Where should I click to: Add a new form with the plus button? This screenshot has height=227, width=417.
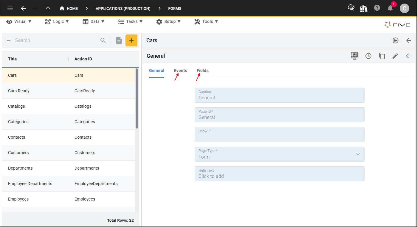tap(131, 40)
